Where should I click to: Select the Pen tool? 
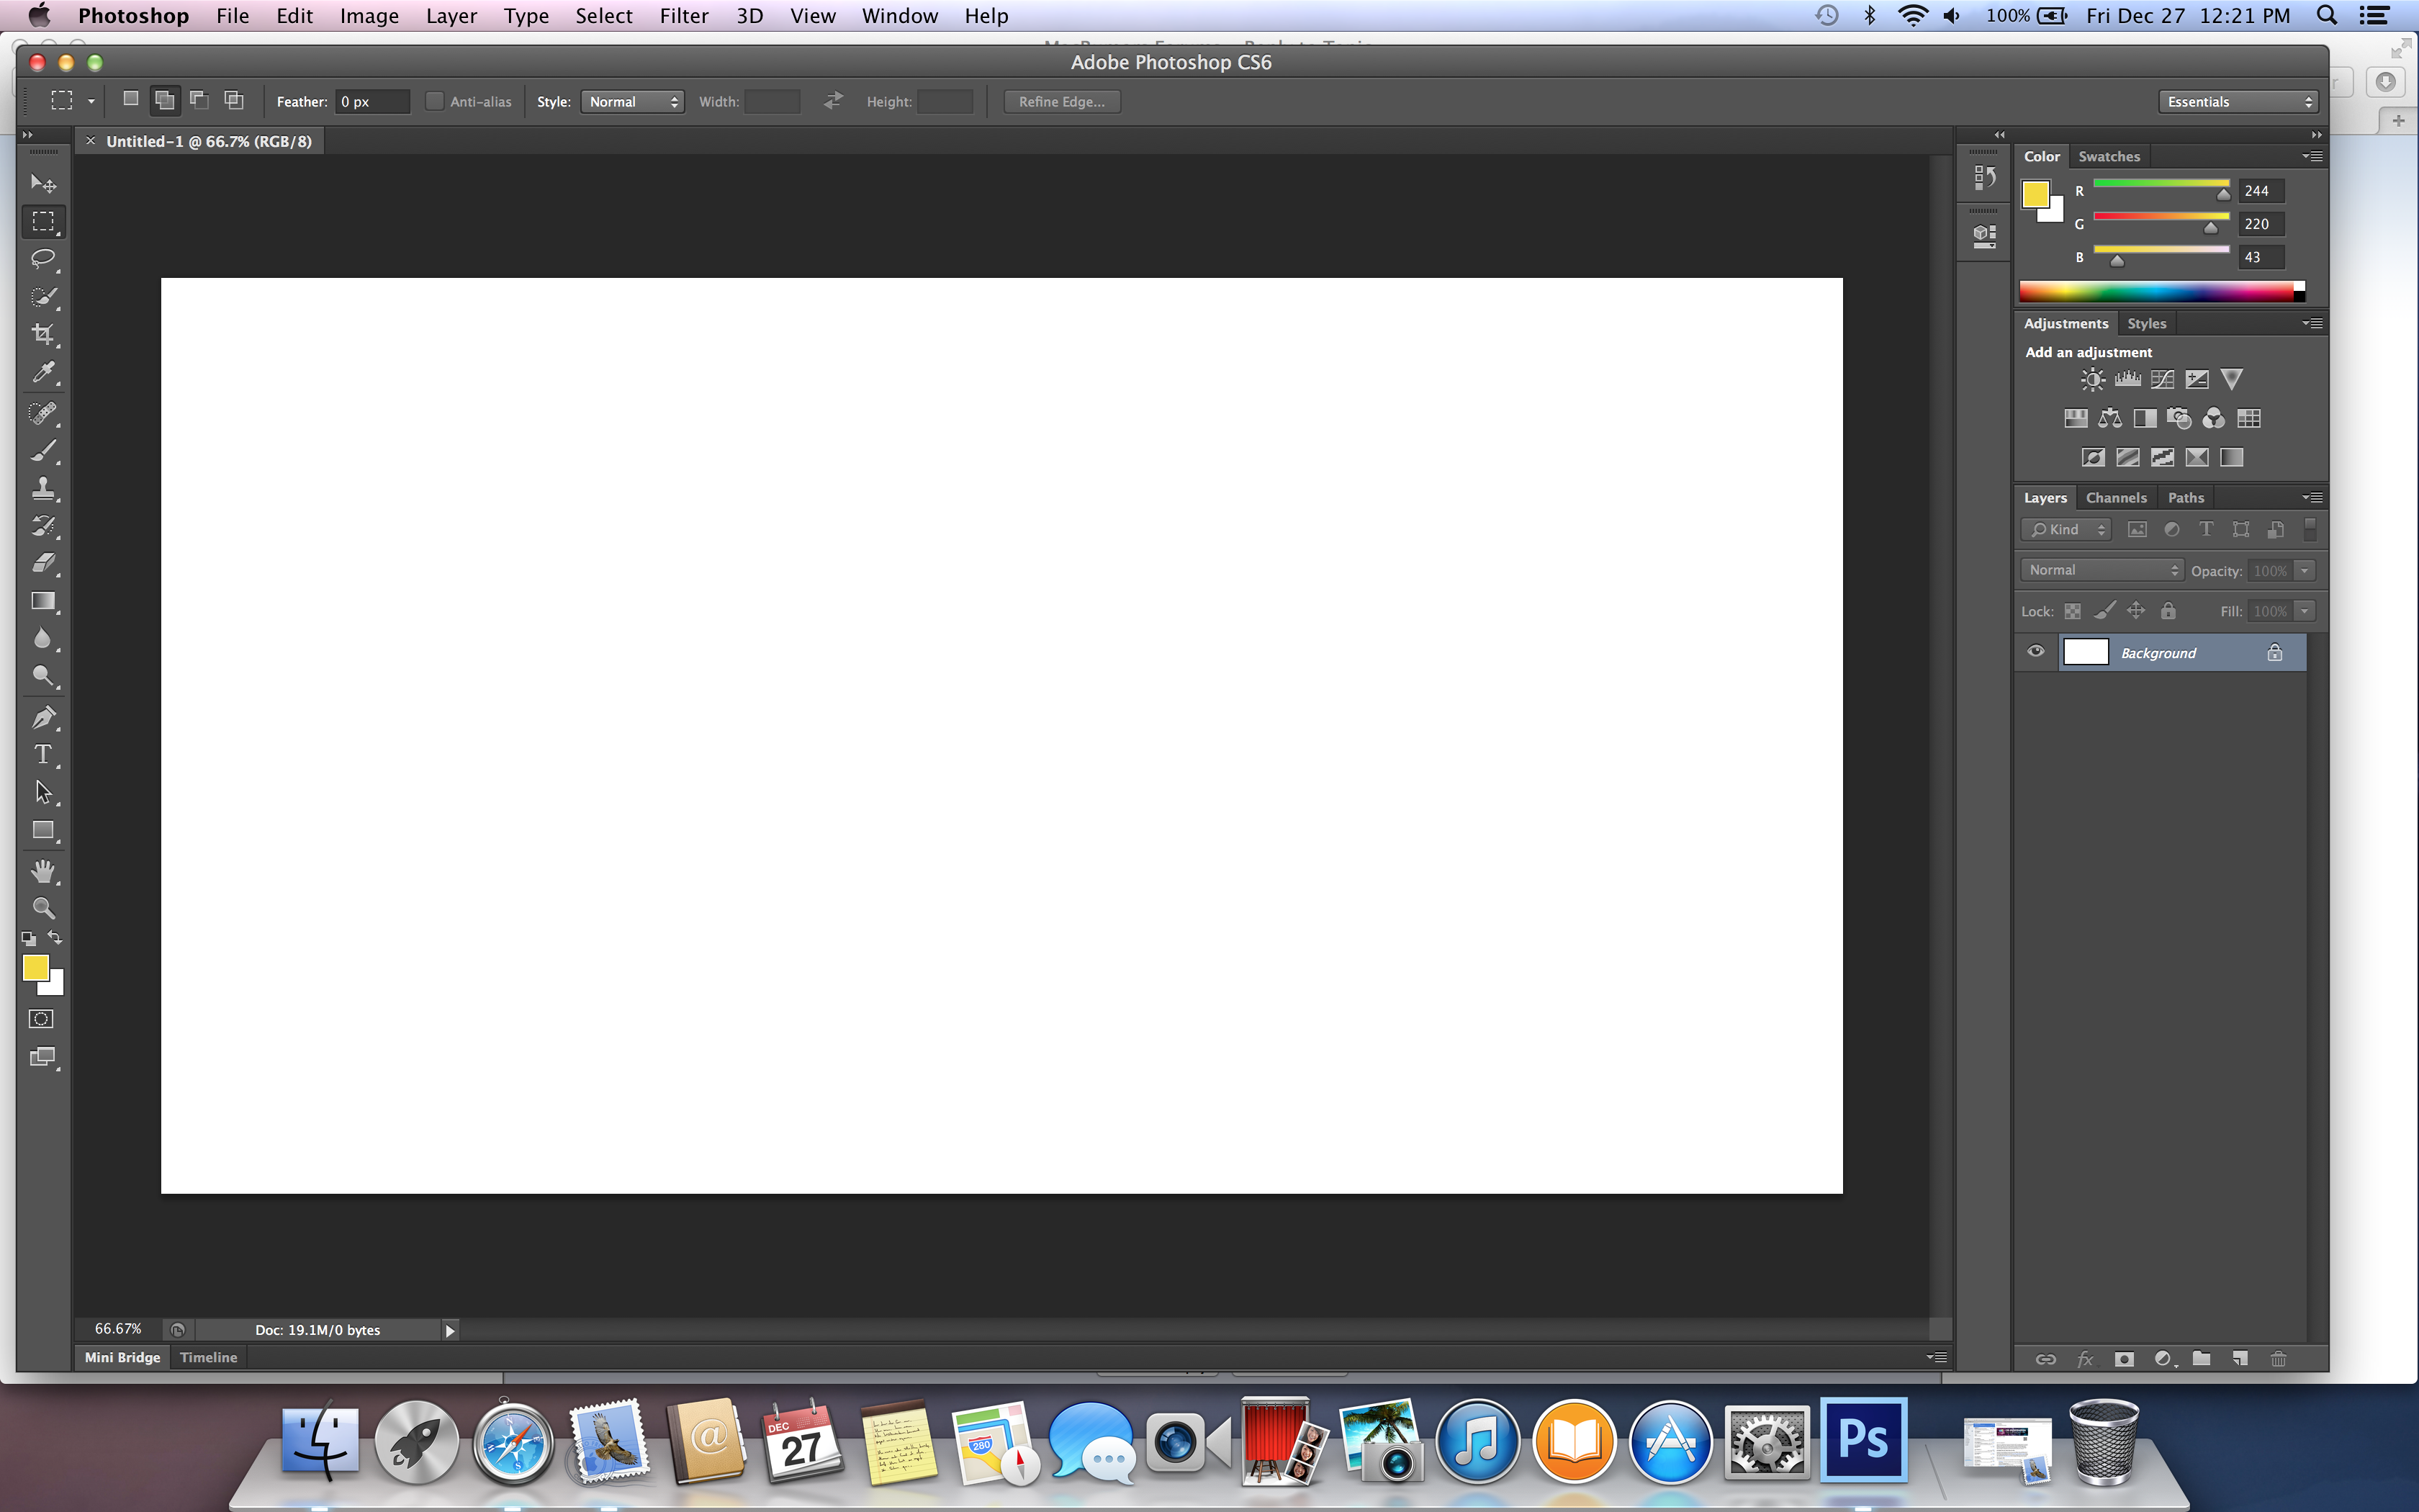coord(43,717)
